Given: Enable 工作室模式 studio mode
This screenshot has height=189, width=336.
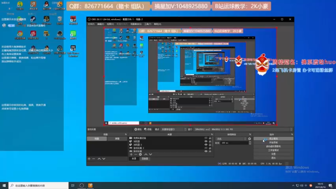Looking at the screenshot, I should point(273,150).
